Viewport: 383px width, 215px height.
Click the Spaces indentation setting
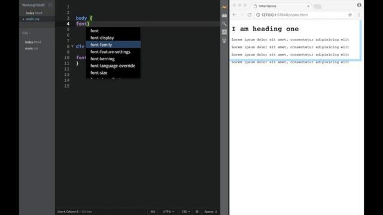(x=211, y=211)
